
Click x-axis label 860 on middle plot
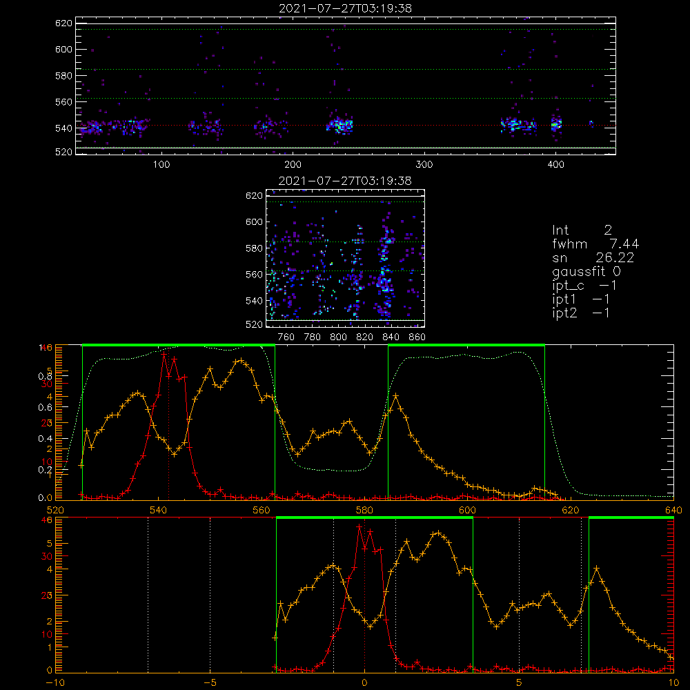click(417, 337)
